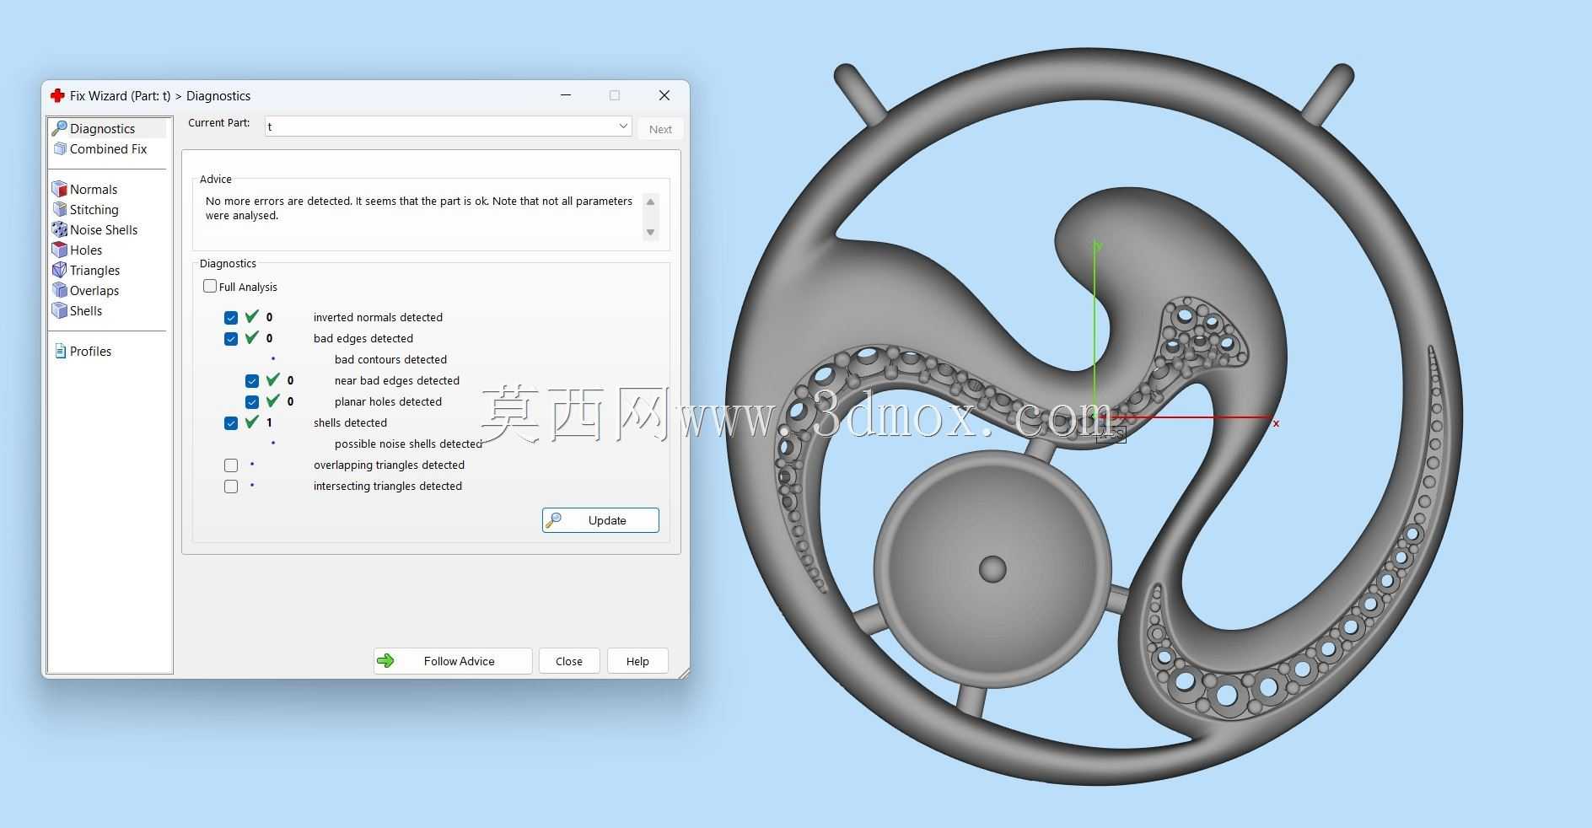Minimize the Fix Wizard dialog
The height and width of the screenshot is (828, 1592).
pyautogui.click(x=566, y=95)
